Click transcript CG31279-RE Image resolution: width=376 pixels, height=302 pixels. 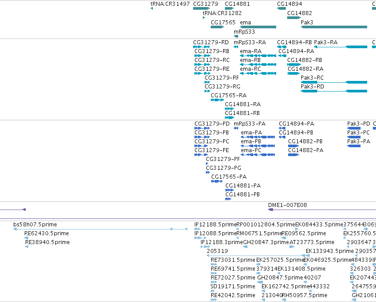click(212, 69)
